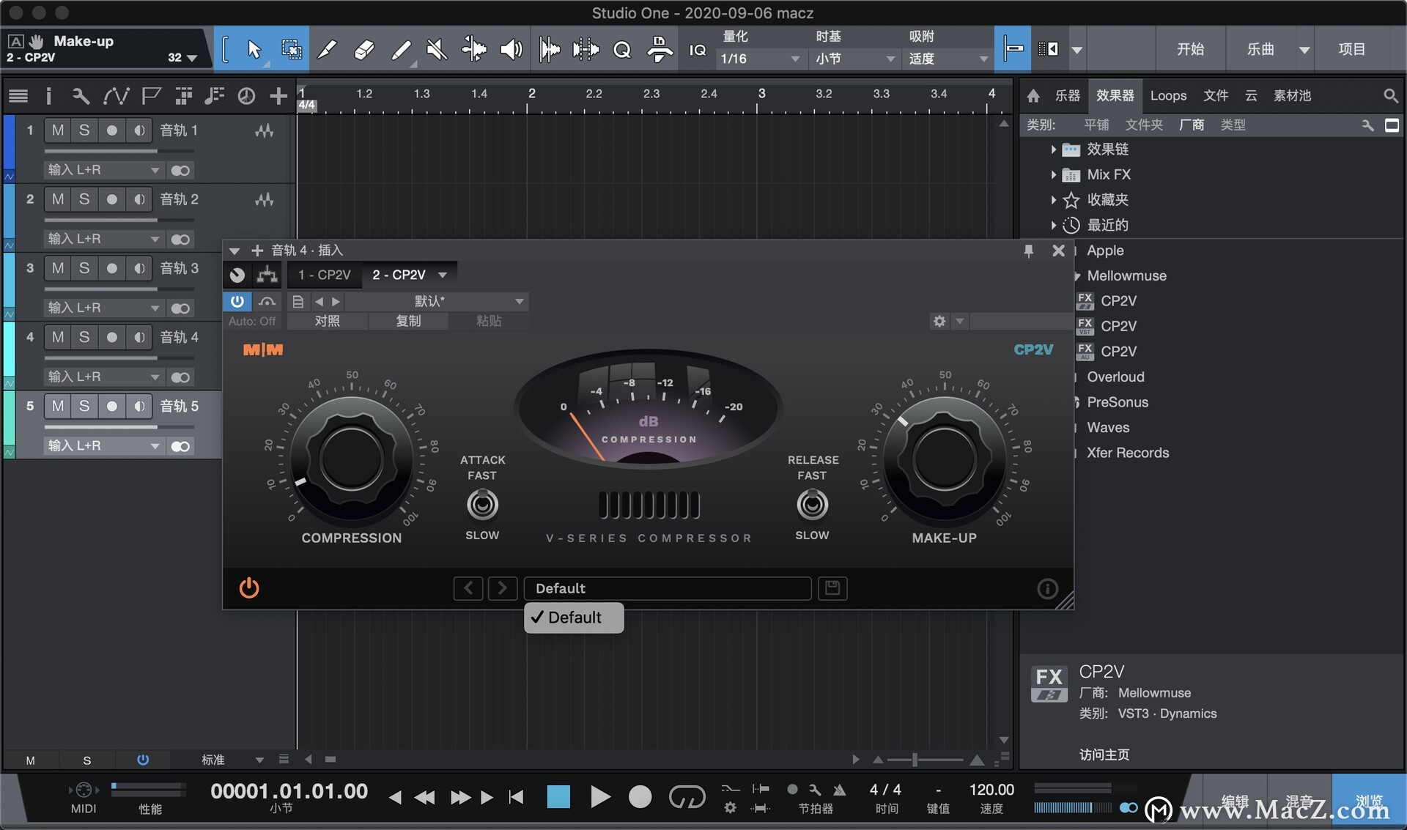Open the 开始 start page
The width and height of the screenshot is (1407, 830).
[1190, 49]
